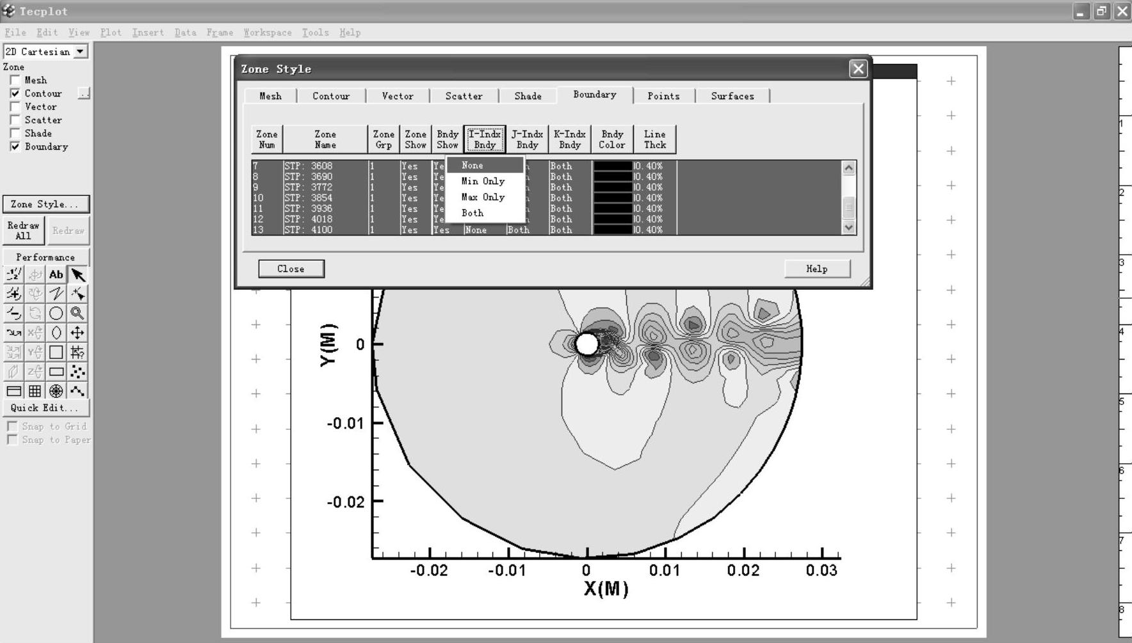The height and width of the screenshot is (643, 1132).
Task: Open contour details via the ellipsis button
Action: (x=84, y=93)
